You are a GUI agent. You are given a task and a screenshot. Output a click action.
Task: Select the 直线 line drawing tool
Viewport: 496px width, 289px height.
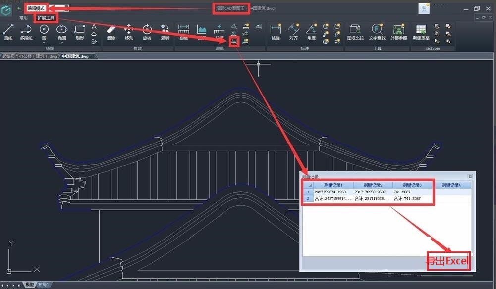coord(8,32)
